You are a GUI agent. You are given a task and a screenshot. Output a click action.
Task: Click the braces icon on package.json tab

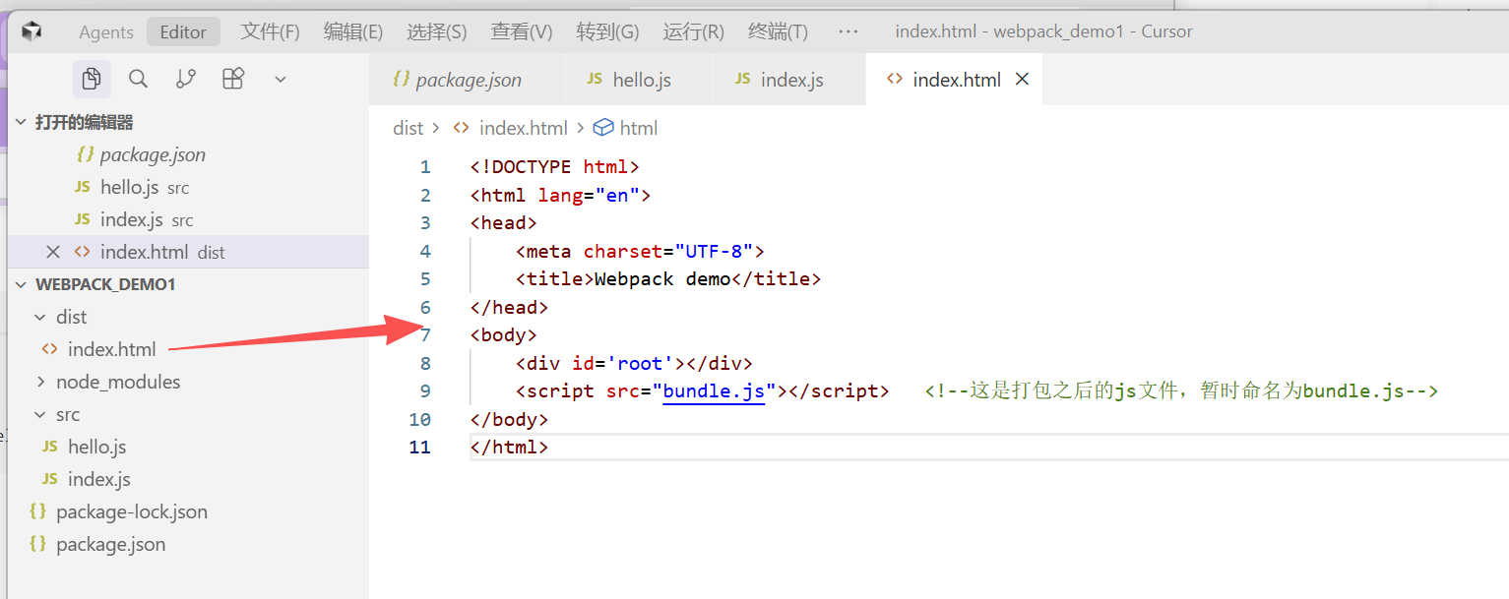click(x=402, y=79)
